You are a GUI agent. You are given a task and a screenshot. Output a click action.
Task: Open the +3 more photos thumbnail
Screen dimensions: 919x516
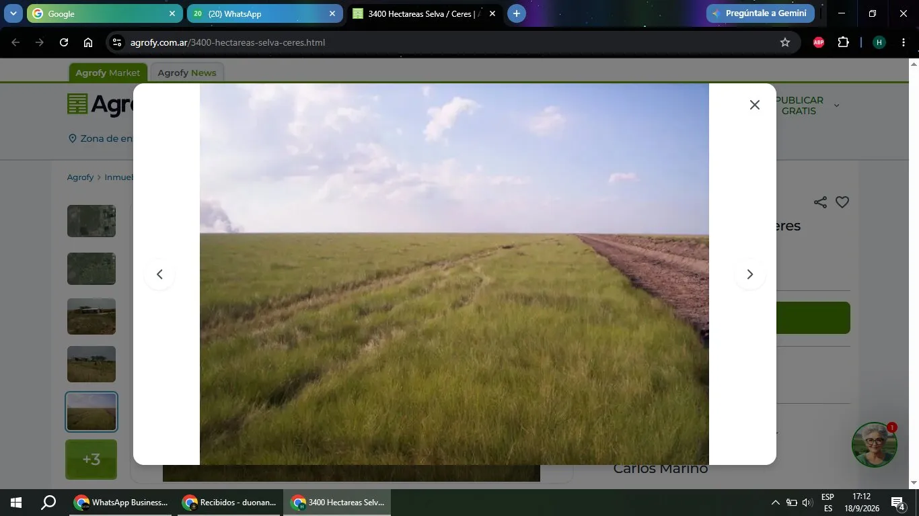click(x=91, y=460)
